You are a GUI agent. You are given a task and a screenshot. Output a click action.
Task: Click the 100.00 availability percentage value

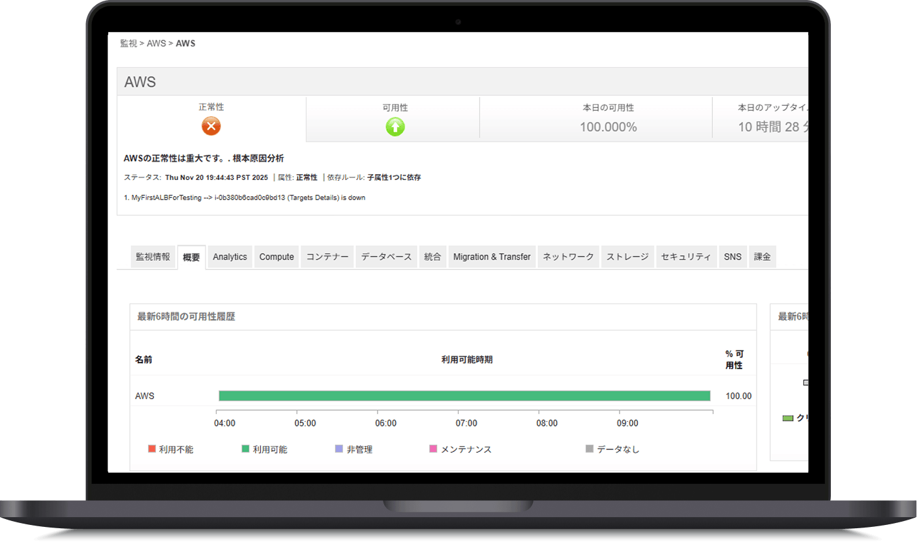coord(738,396)
